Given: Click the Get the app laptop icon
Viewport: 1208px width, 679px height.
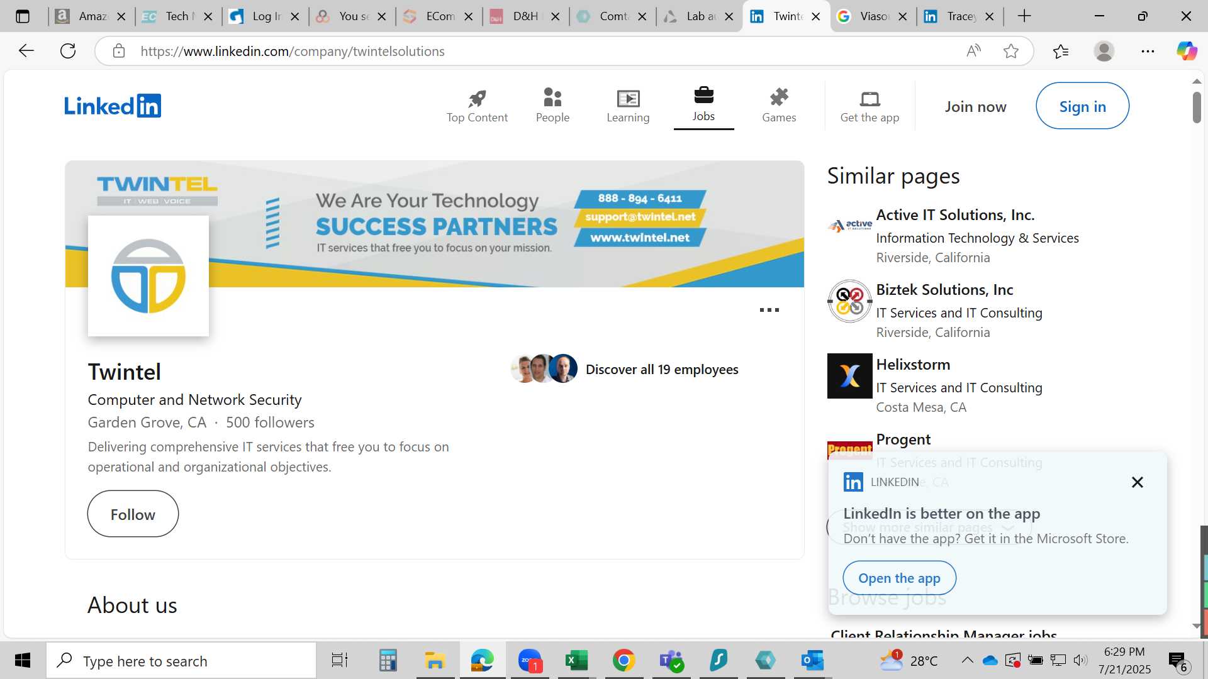Looking at the screenshot, I should click(x=870, y=99).
